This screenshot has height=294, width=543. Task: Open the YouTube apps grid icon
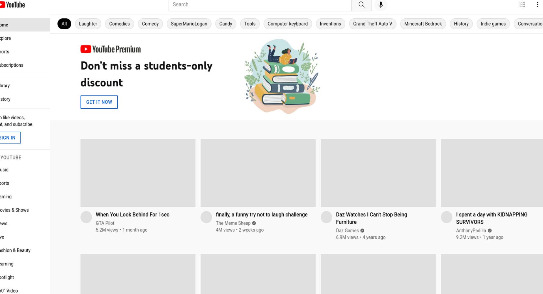tap(522, 5)
